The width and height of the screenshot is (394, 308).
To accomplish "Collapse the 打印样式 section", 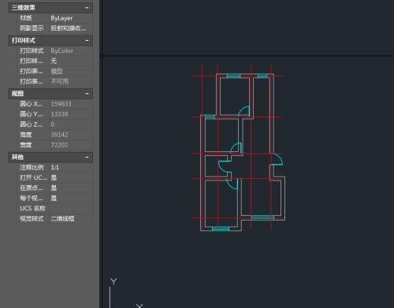I will [x=87, y=41].
